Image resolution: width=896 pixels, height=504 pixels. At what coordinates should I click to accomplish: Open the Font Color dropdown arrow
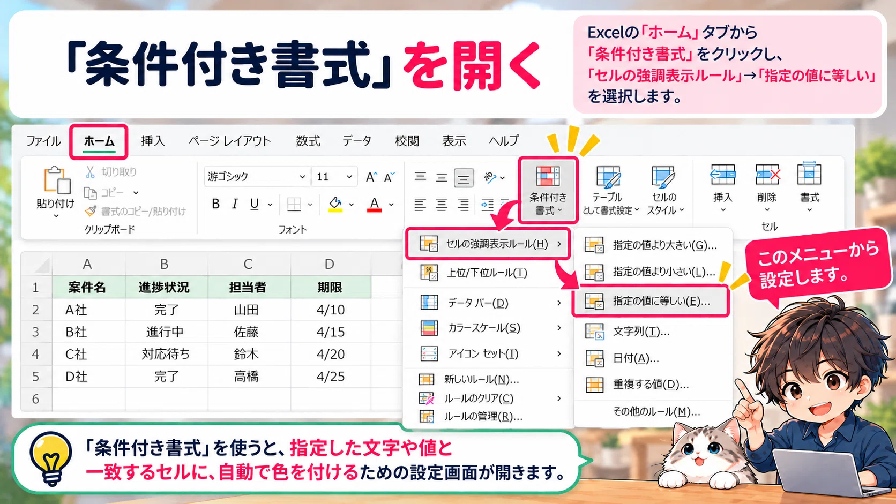(x=391, y=205)
